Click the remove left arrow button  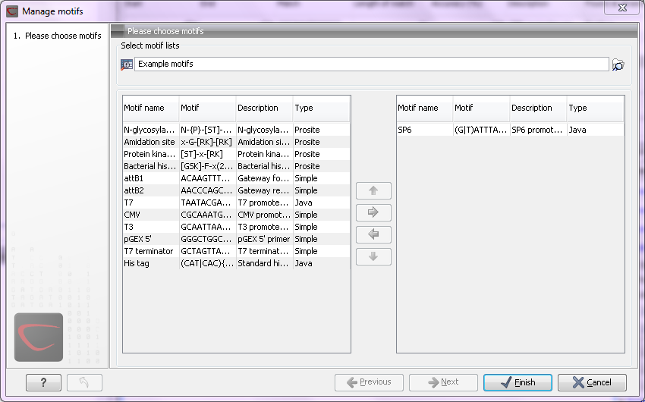[x=373, y=234]
